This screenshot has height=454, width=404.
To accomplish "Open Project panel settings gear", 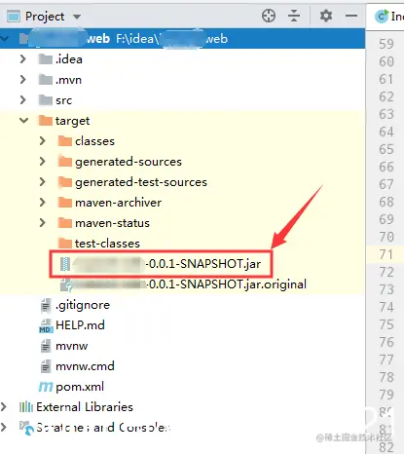I will tap(326, 16).
